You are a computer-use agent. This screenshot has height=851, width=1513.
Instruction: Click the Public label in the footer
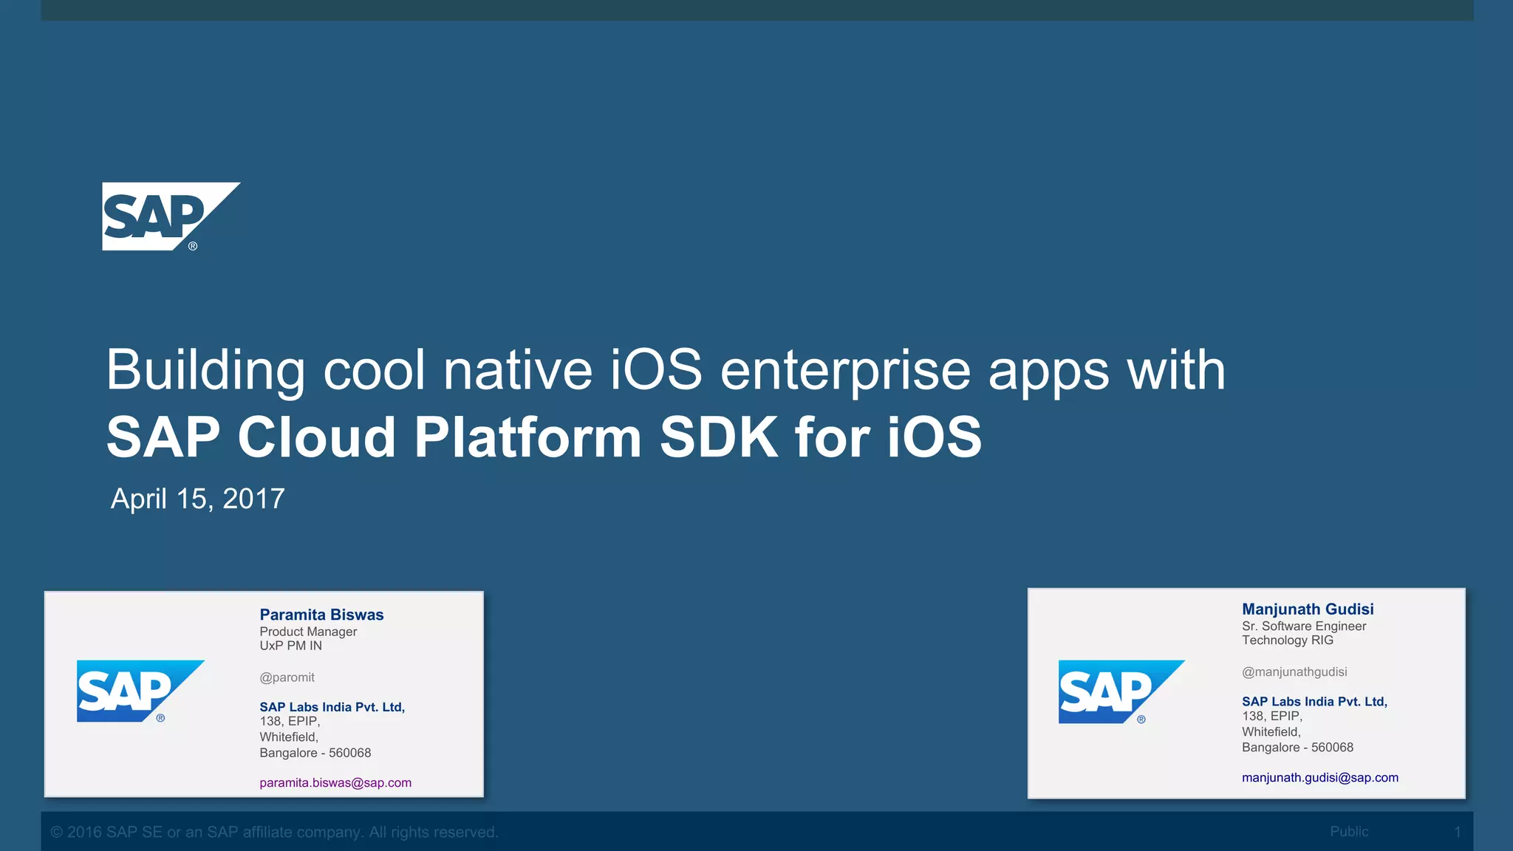click(x=1349, y=832)
